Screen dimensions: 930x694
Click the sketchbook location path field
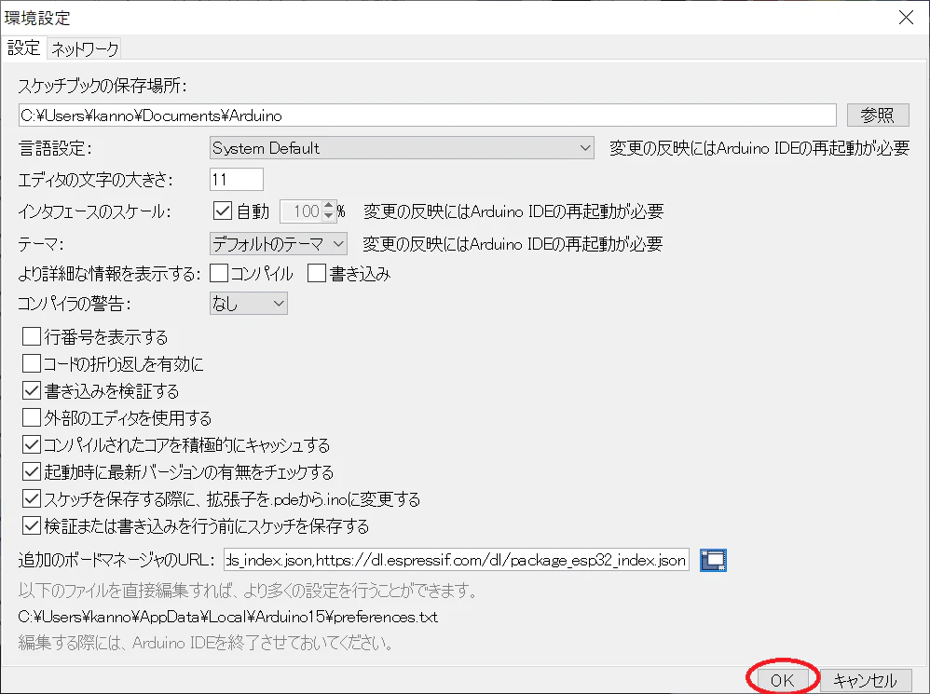coord(427,115)
